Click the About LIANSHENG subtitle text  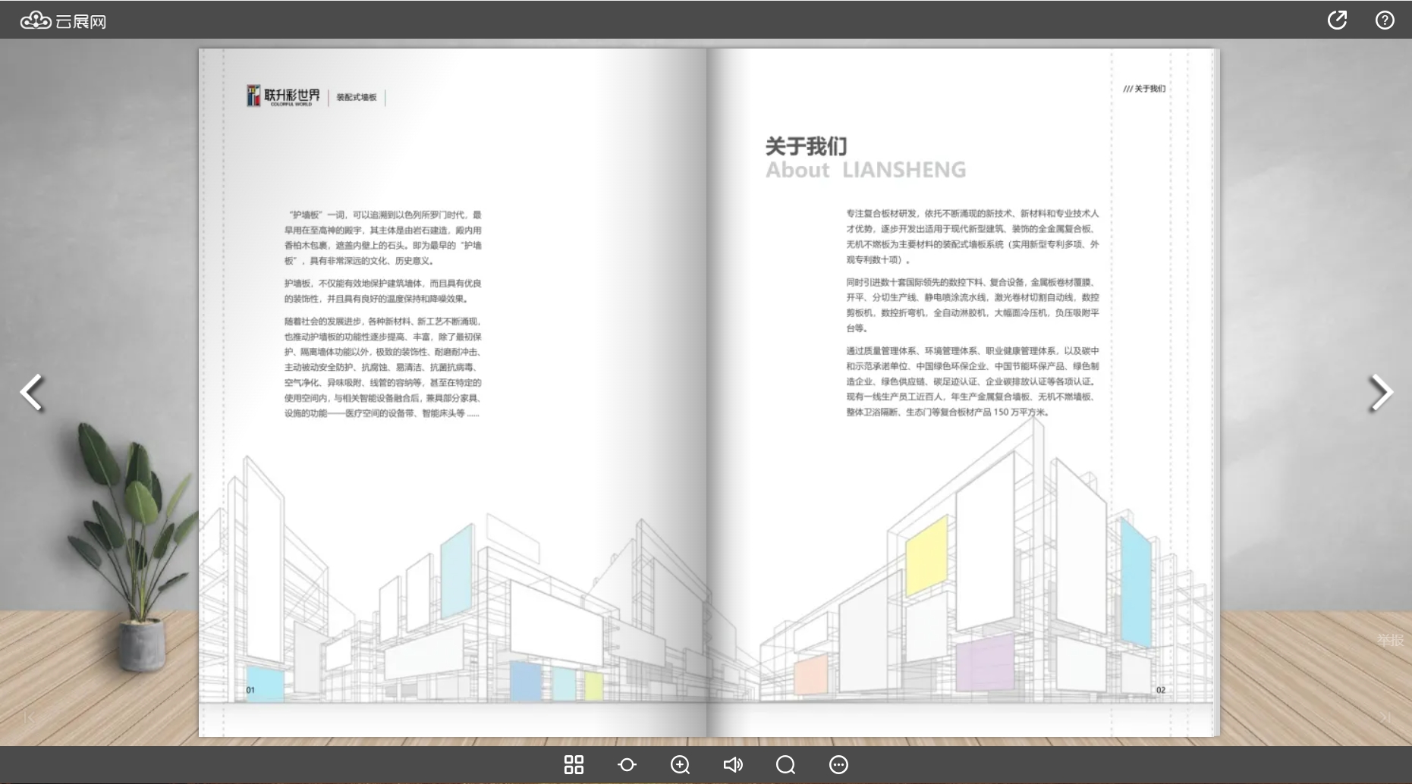[x=865, y=170]
